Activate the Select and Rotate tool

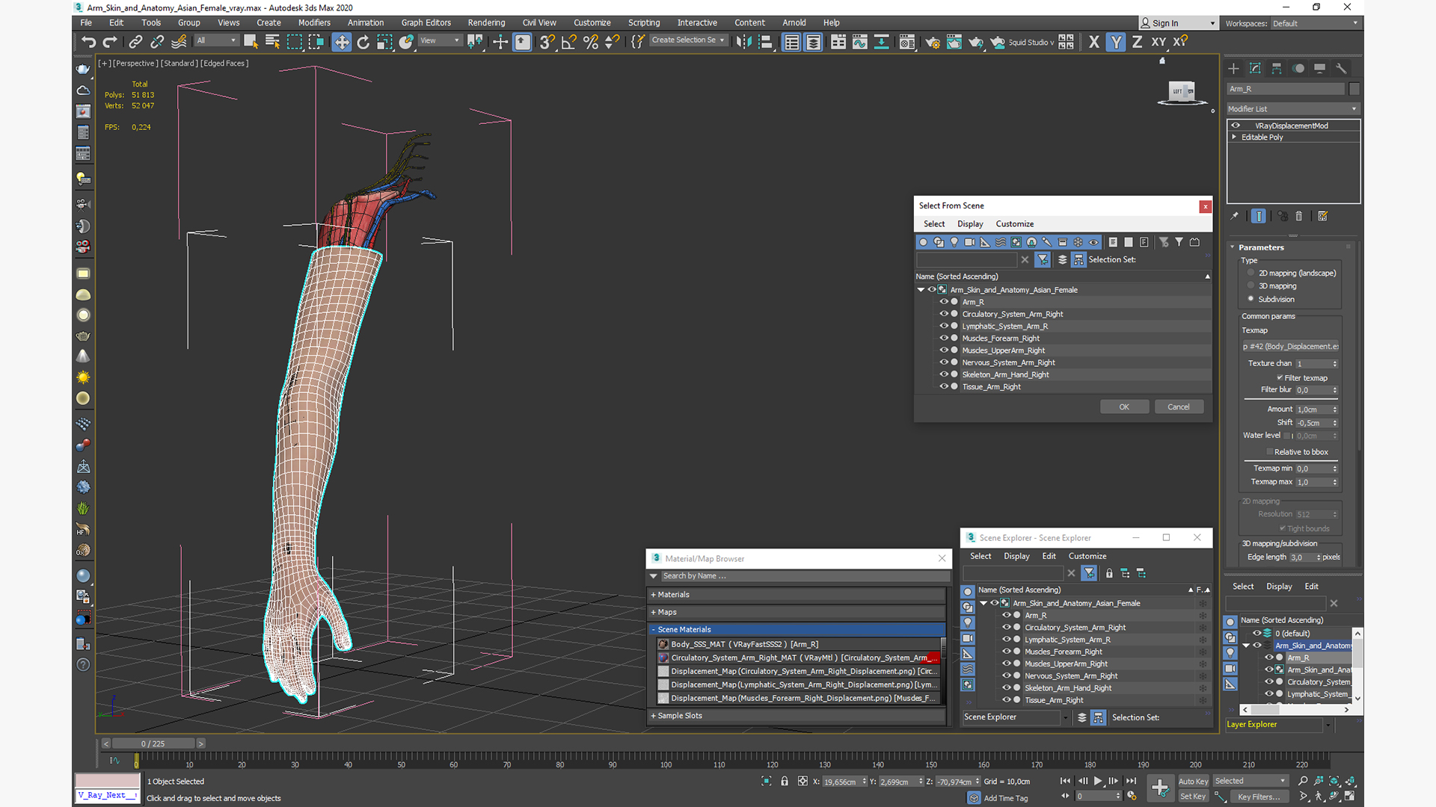363,42
